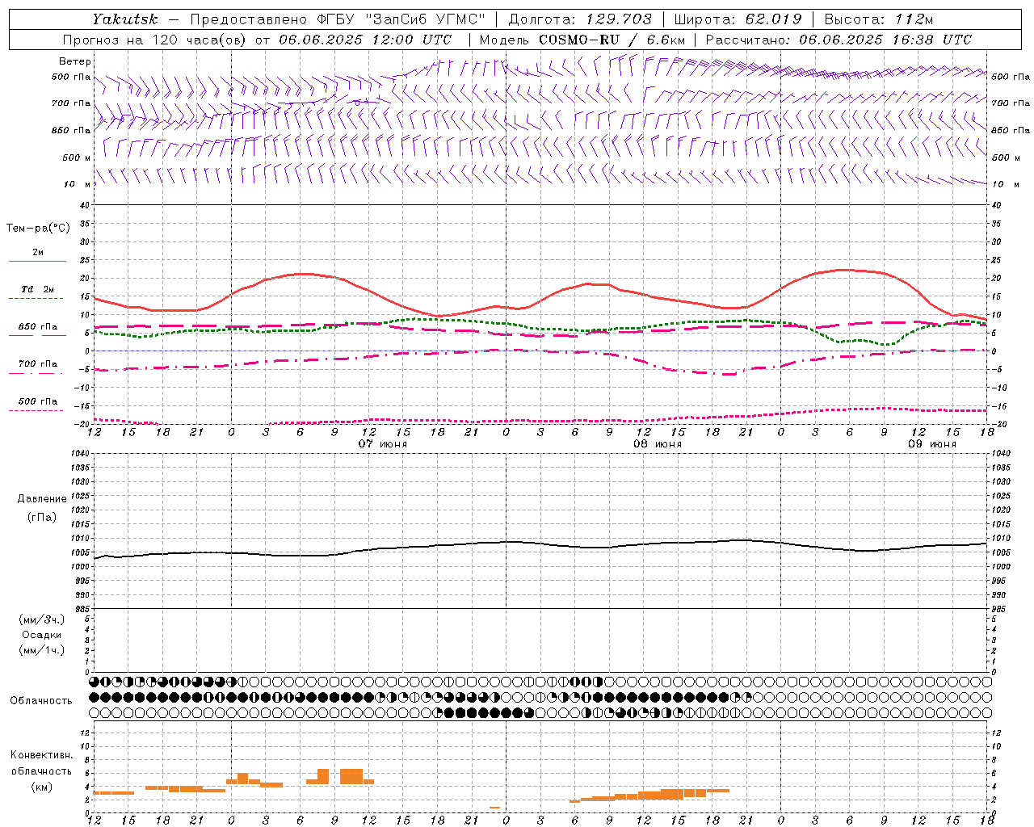
Task: Click the dotted line swatch under '500 гПа' legend
Action: pyautogui.click(x=36, y=410)
